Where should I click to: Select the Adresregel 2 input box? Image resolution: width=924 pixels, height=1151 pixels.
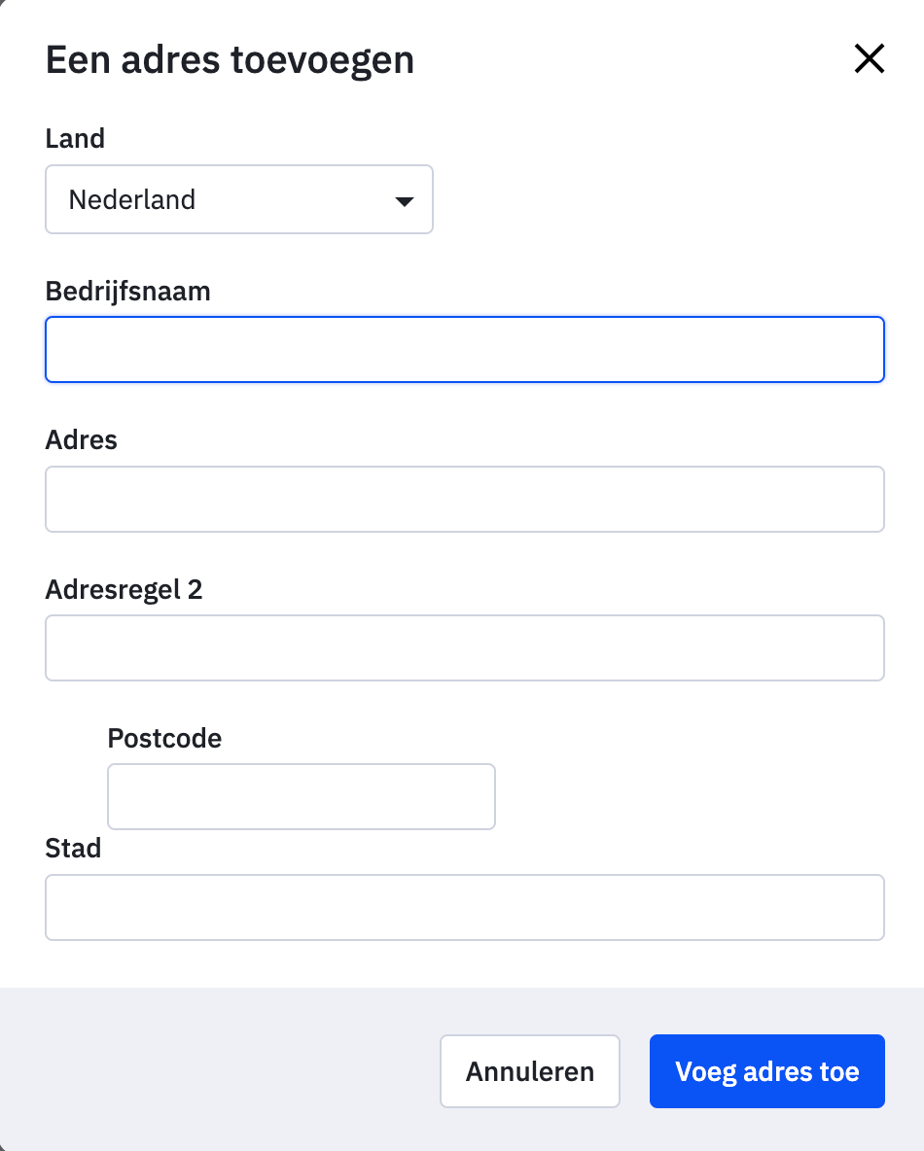point(464,647)
